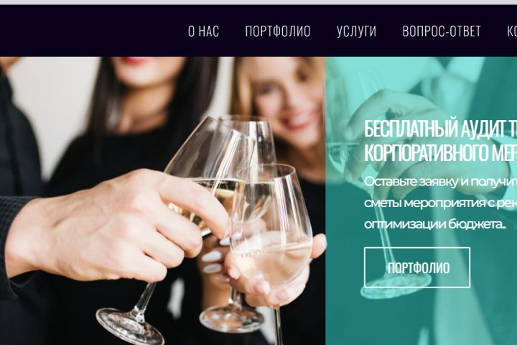This screenshot has width=517, height=345.
Task: Click the tilted wine glass base in the photo
Action: pos(130,326)
